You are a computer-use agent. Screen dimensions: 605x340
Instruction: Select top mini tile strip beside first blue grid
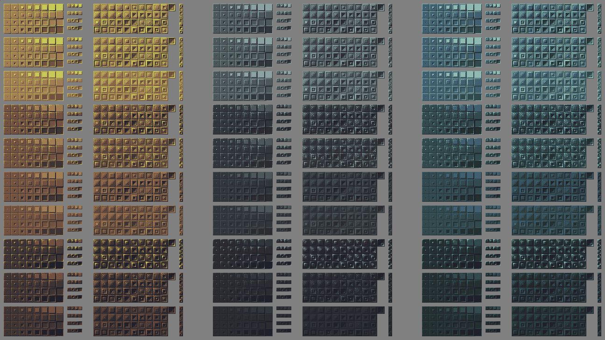(x=492, y=6)
